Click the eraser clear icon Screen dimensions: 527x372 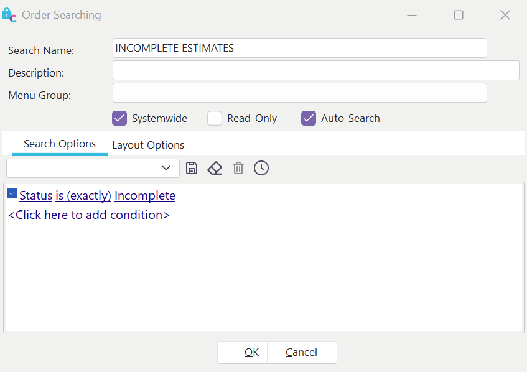(x=215, y=168)
